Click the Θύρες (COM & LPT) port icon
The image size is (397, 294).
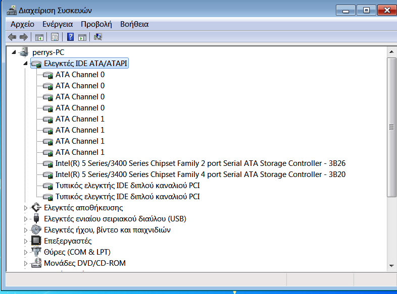[36, 252]
